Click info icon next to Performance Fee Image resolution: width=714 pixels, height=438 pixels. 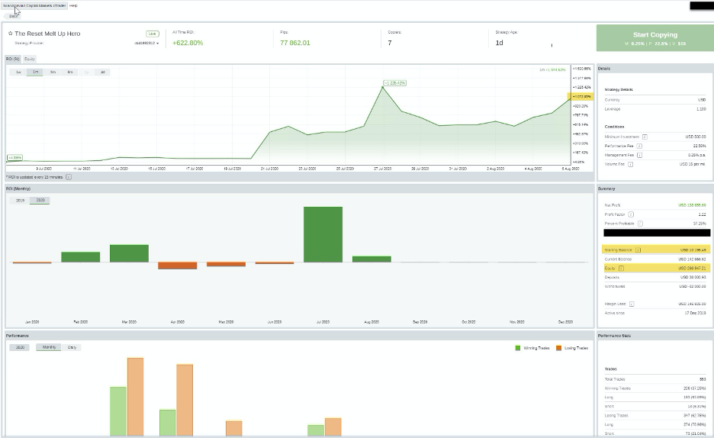click(x=639, y=146)
